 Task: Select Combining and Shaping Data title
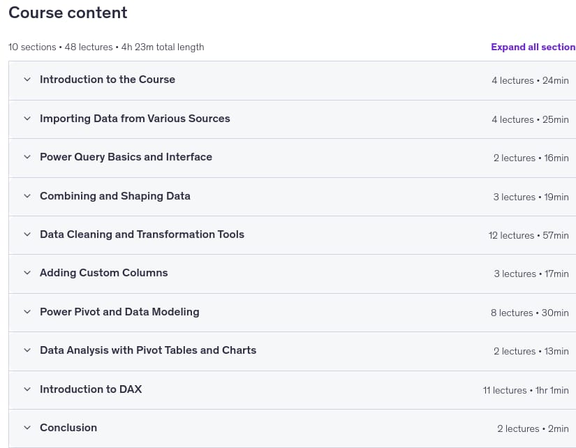(115, 195)
